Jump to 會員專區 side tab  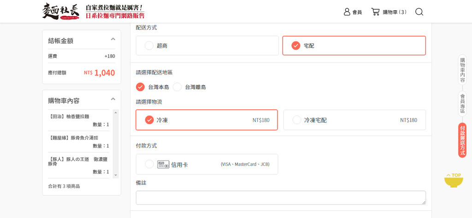tap(462, 103)
